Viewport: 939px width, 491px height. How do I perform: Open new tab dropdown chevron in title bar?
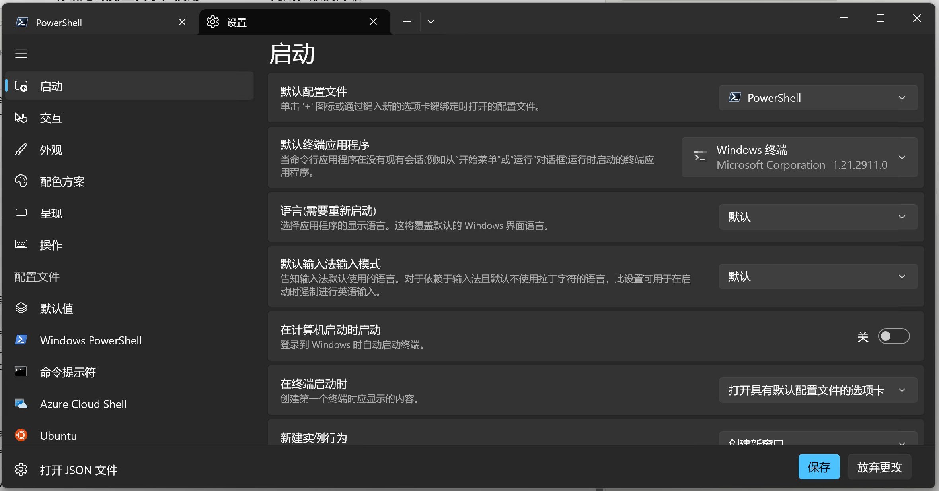pyautogui.click(x=431, y=22)
